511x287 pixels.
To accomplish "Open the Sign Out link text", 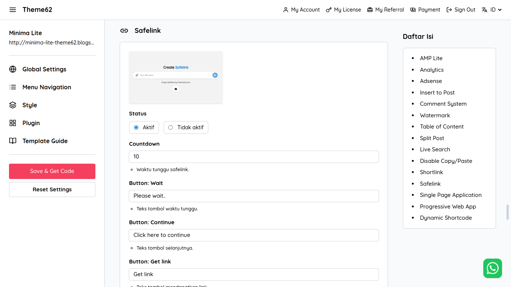I will tap(465, 10).
